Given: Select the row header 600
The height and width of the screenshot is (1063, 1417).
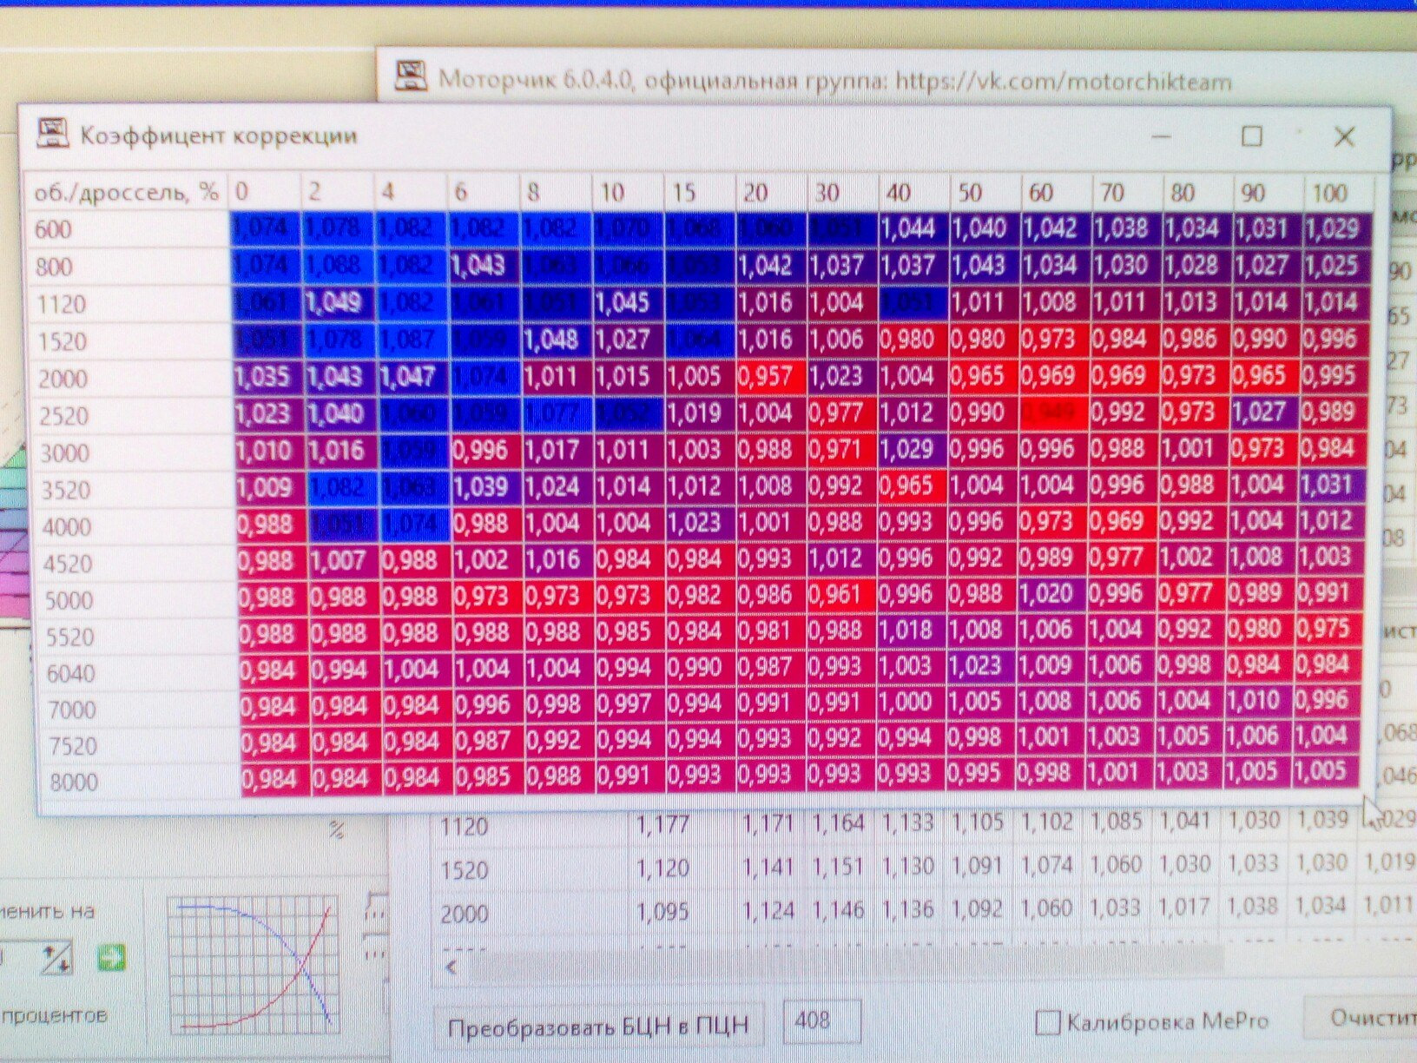Looking at the screenshot, I should [x=129, y=230].
